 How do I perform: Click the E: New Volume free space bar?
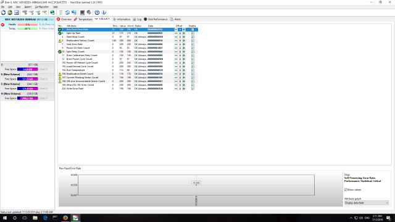[28, 79]
